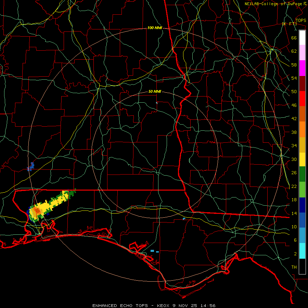Click the bright orange legend swatch
Image resolution: width=308 pixels, height=308 pixels.
[x=302, y=129]
